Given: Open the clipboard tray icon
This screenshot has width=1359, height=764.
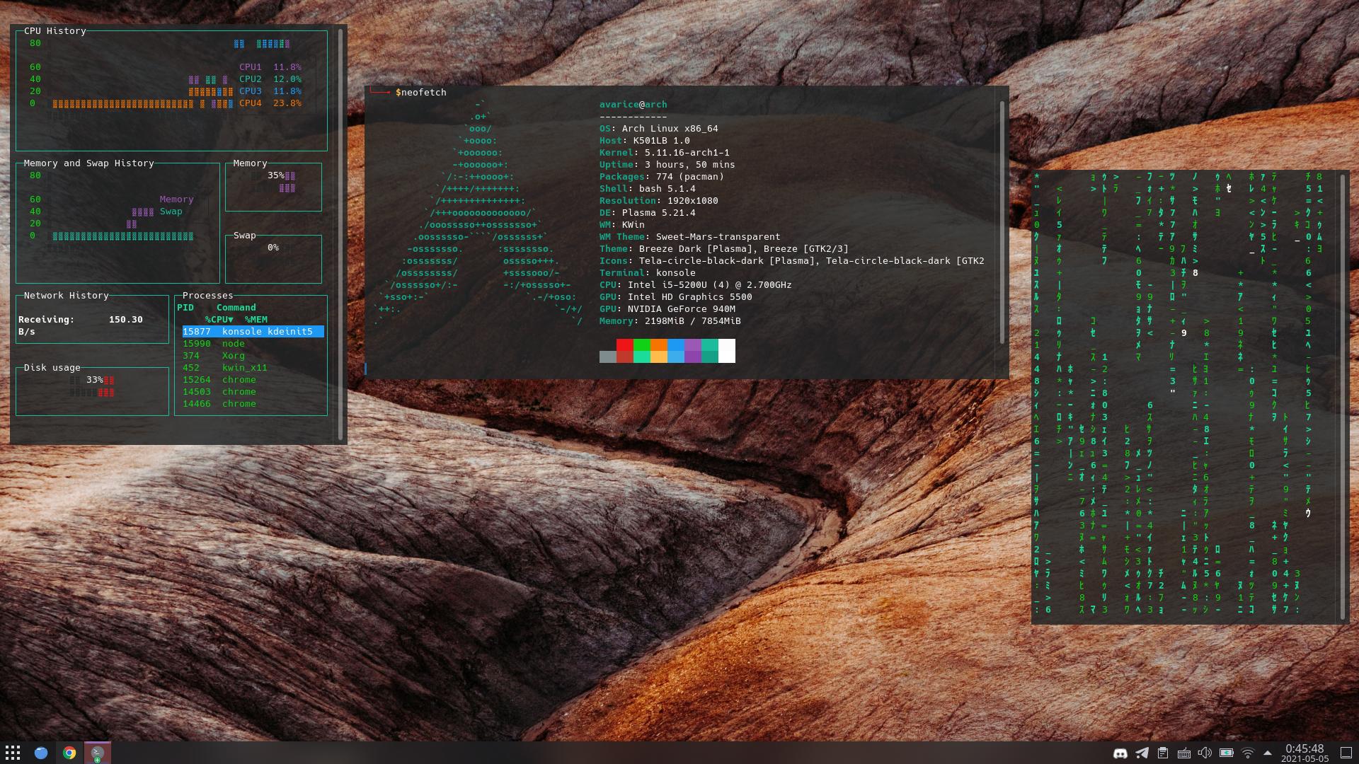Looking at the screenshot, I should (x=1163, y=753).
